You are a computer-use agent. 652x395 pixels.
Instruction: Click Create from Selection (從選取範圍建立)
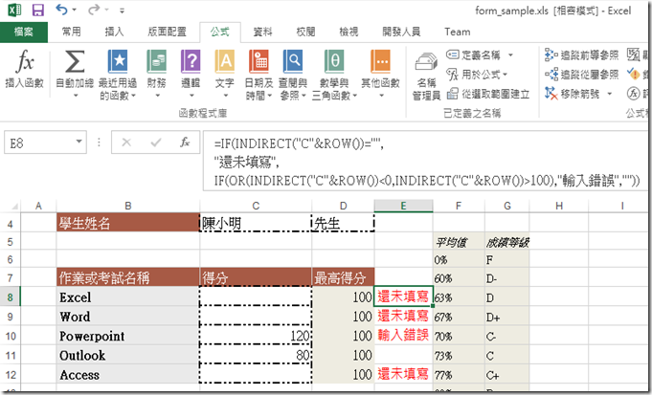(488, 94)
